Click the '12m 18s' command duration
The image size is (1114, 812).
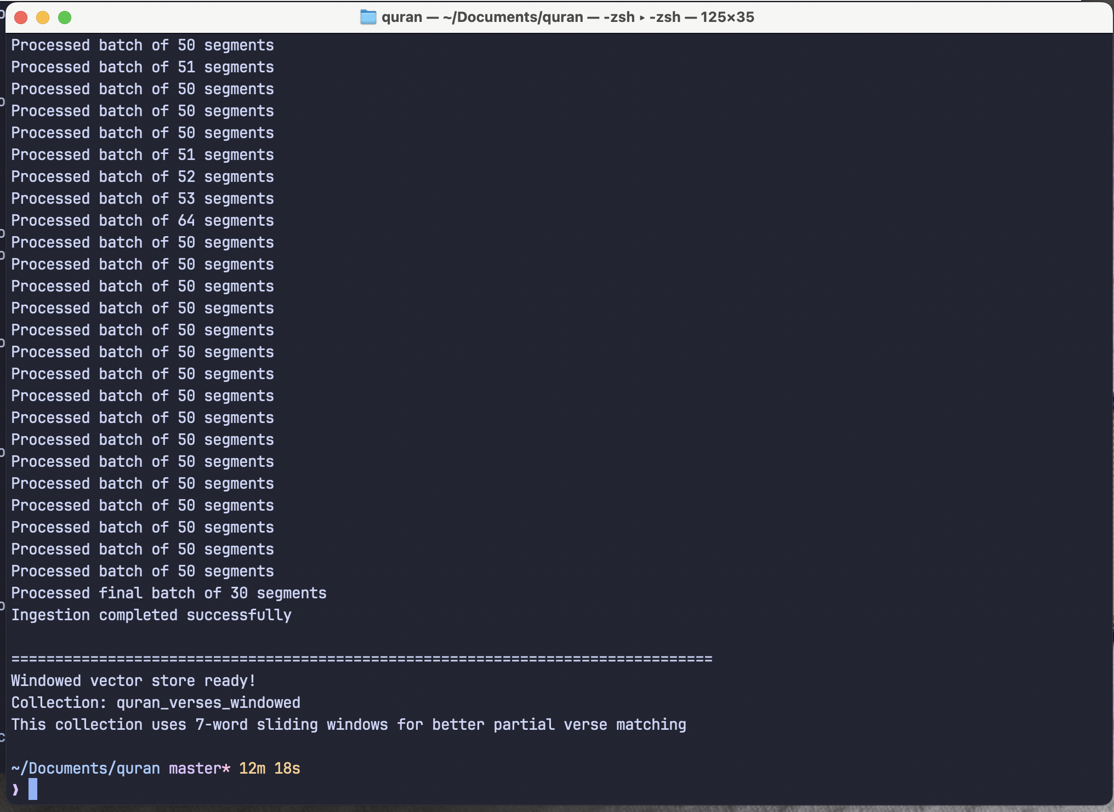(x=270, y=768)
